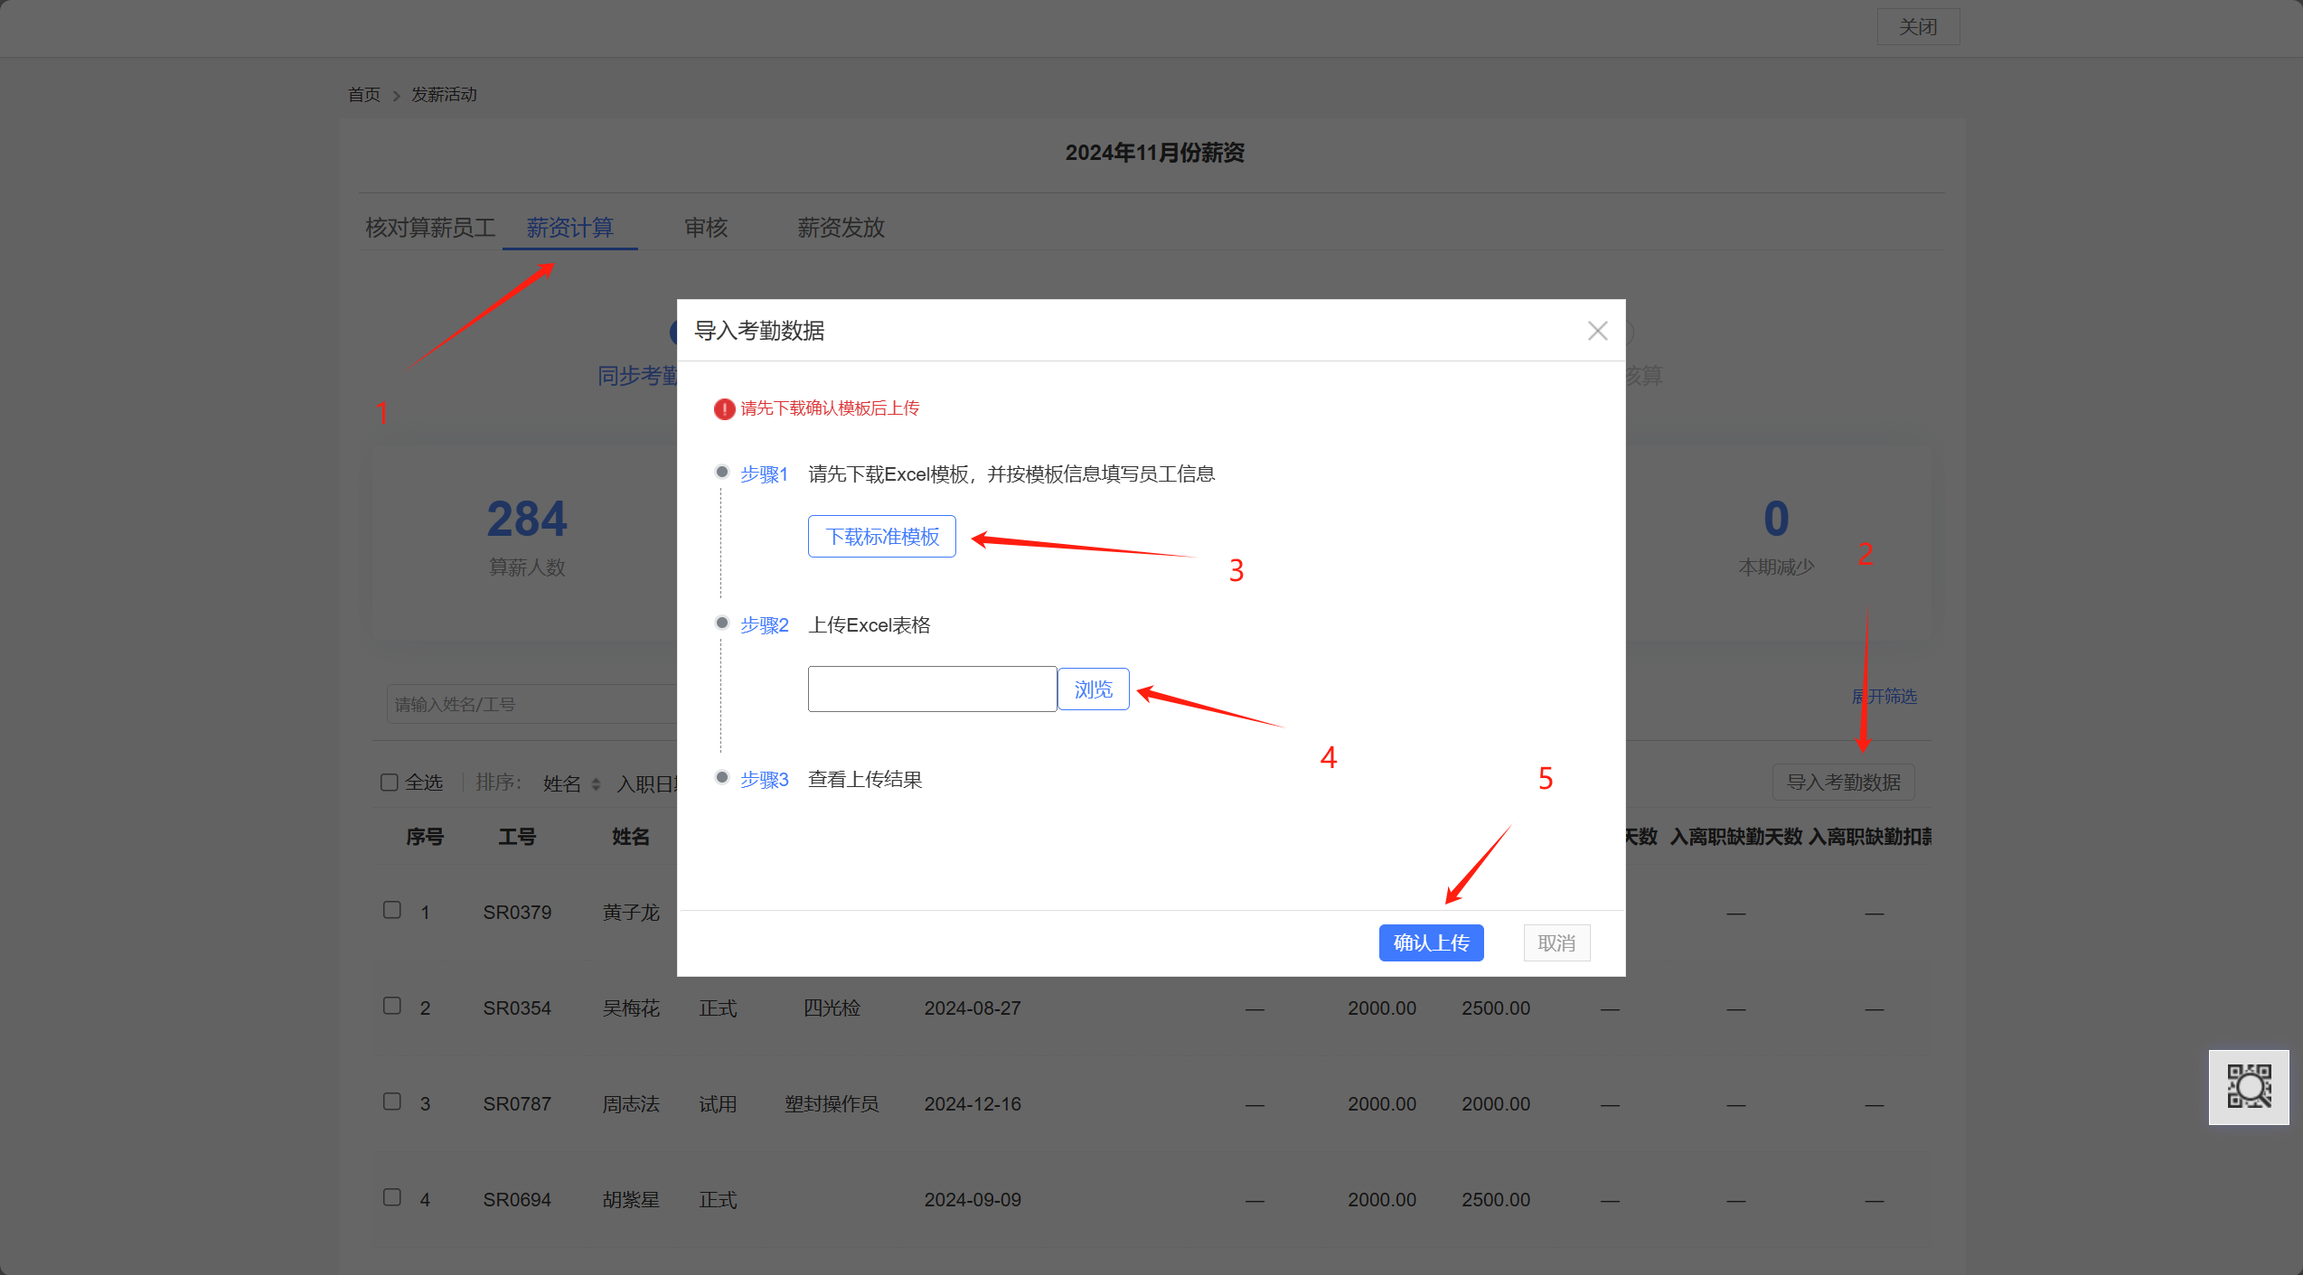This screenshot has height=1275, width=2303.
Task: Click the 步骤2 step bullet
Action: tap(721, 623)
